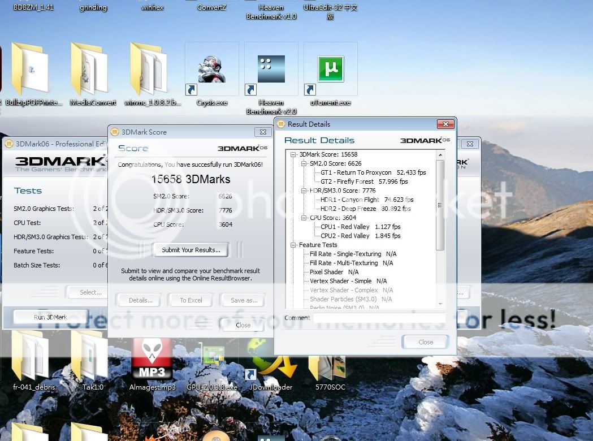This screenshot has height=441, width=593.
Task: Select the 'SM2.0 Score: 6626' tree row
Action: [335, 163]
